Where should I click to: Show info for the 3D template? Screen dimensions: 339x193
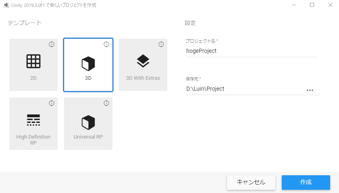(106, 44)
